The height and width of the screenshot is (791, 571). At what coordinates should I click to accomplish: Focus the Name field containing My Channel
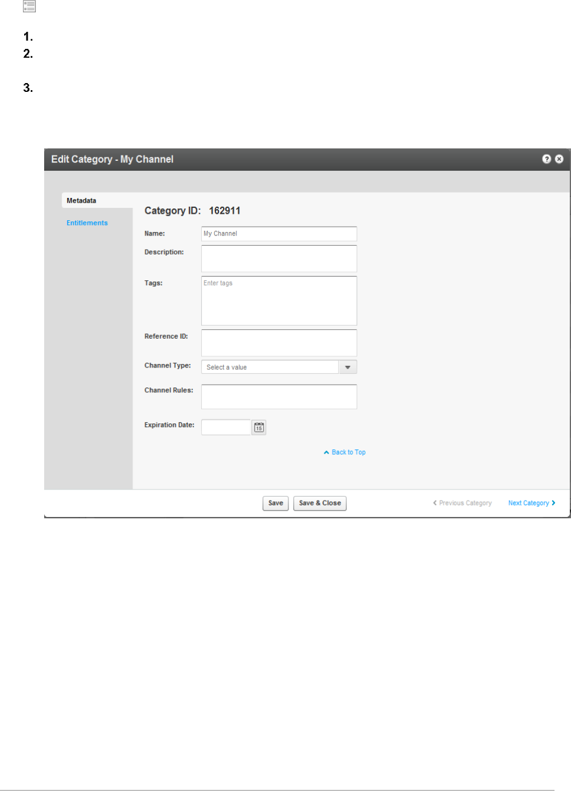(279, 234)
